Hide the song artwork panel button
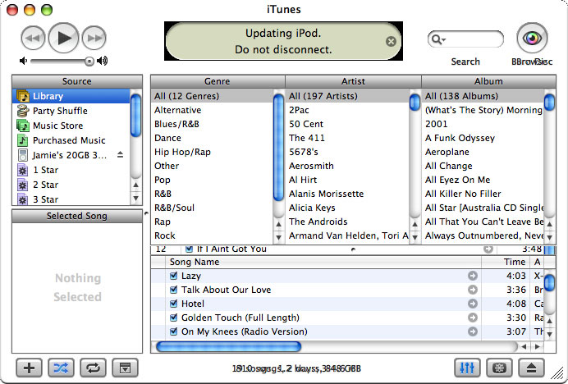Image resolution: width=568 pixels, height=384 pixels. coord(125,368)
